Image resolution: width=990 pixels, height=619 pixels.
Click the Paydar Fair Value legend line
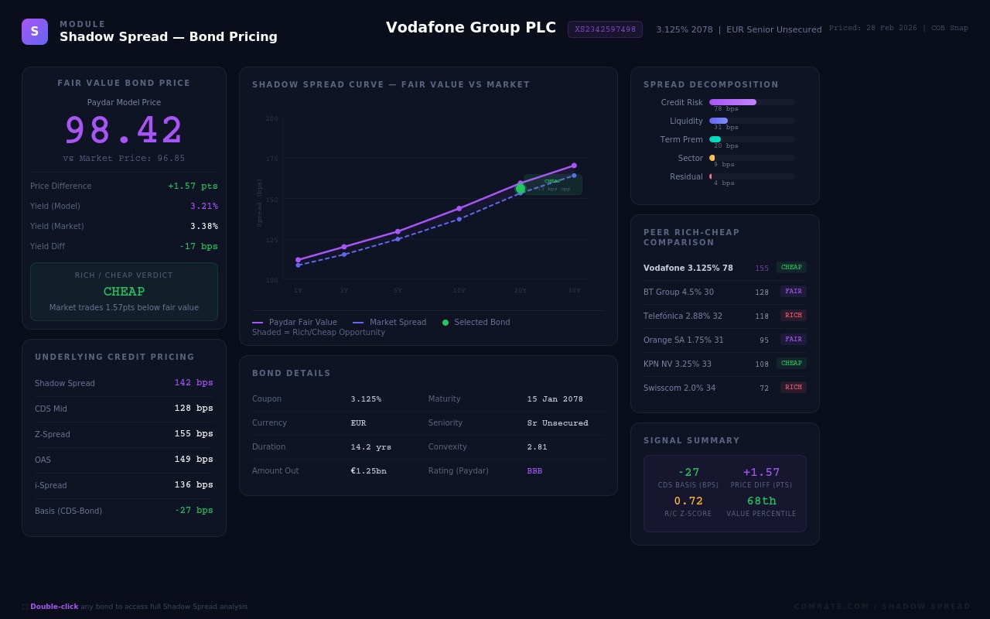pos(258,323)
